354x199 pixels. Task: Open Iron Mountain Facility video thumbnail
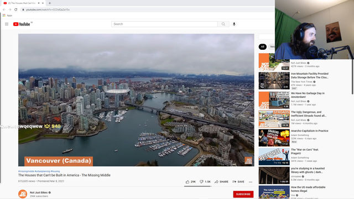tap(274, 81)
